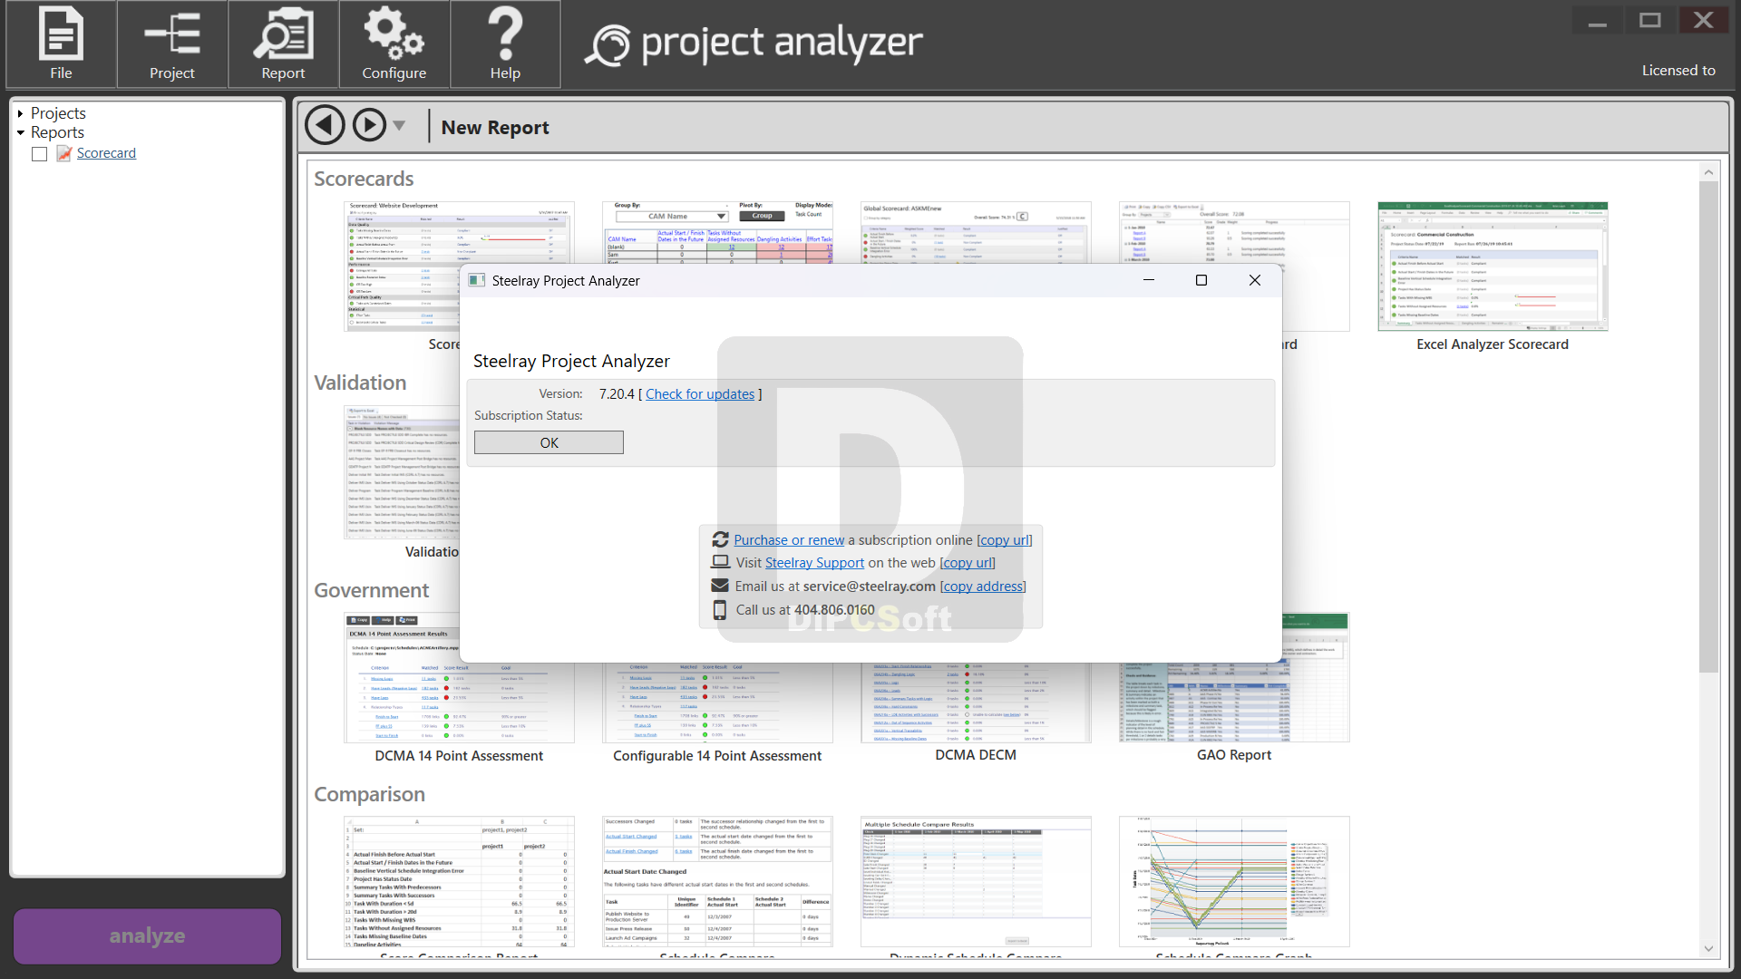Click the DCMA 14 Point Assessment label
Viewport: 1741px width, 979px height.
click(x=459, y=756)
